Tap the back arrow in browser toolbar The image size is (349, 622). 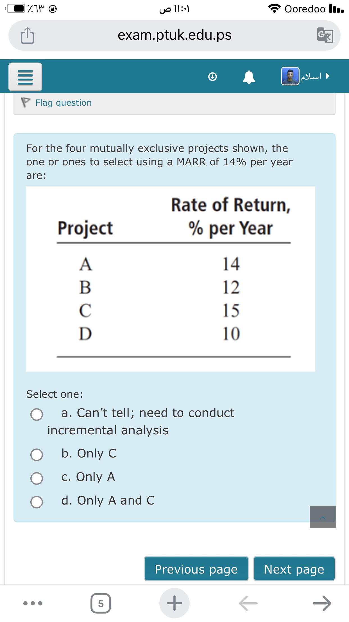248,603
